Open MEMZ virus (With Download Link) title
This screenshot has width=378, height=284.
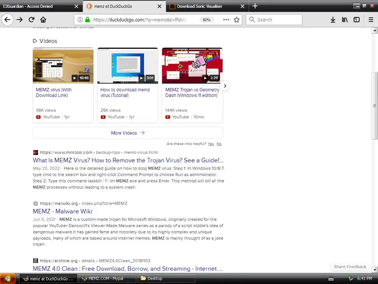point(54,92)
